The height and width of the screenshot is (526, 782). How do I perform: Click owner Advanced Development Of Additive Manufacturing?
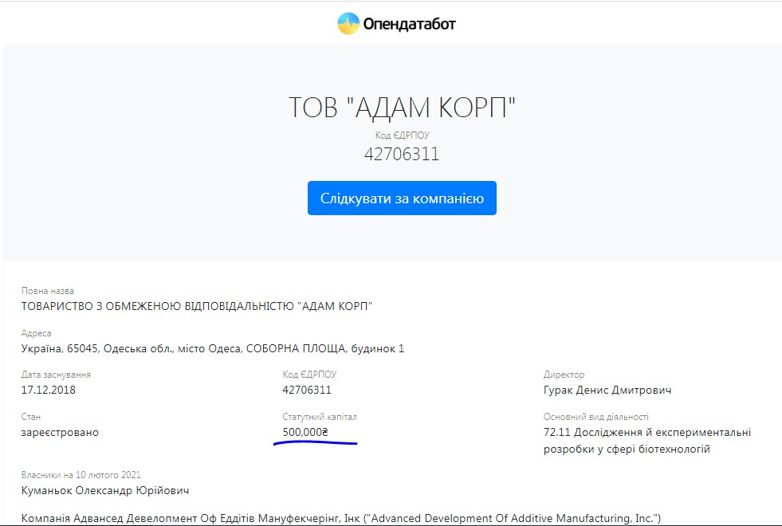[x=341, y=518]
